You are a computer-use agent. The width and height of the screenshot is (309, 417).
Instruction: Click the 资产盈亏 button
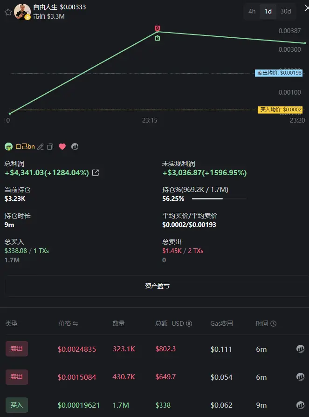click(x=157, y=286)
